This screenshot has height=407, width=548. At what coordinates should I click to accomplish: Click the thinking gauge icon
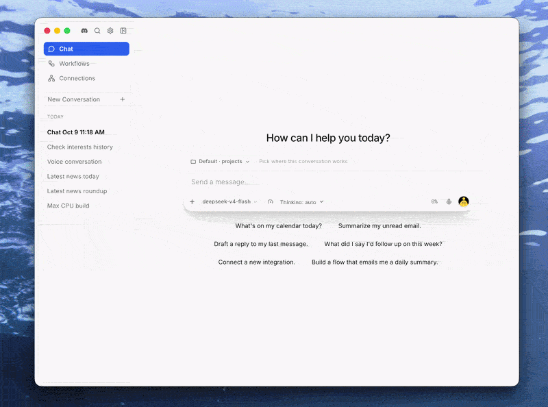coord(270,201)
